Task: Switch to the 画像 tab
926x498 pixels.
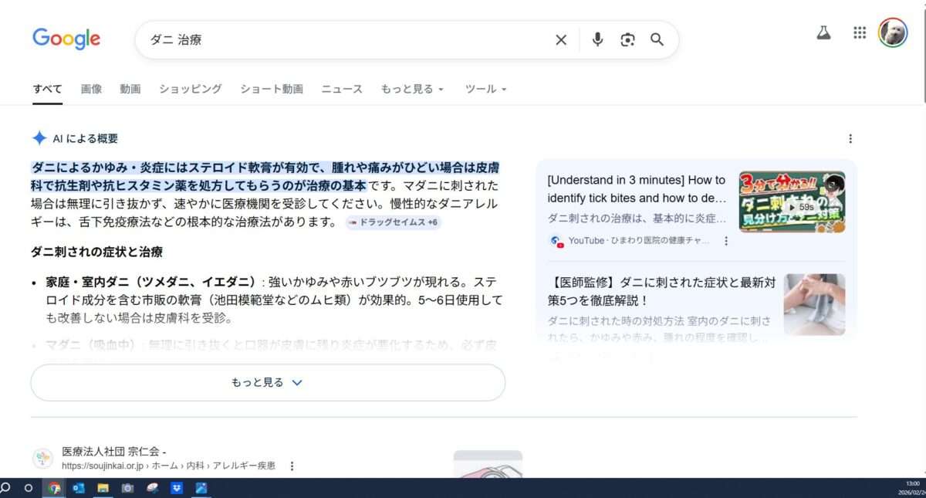Action: tap(91, 90)
